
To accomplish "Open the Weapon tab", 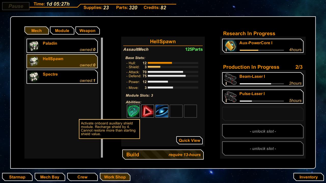I will 87,30.
